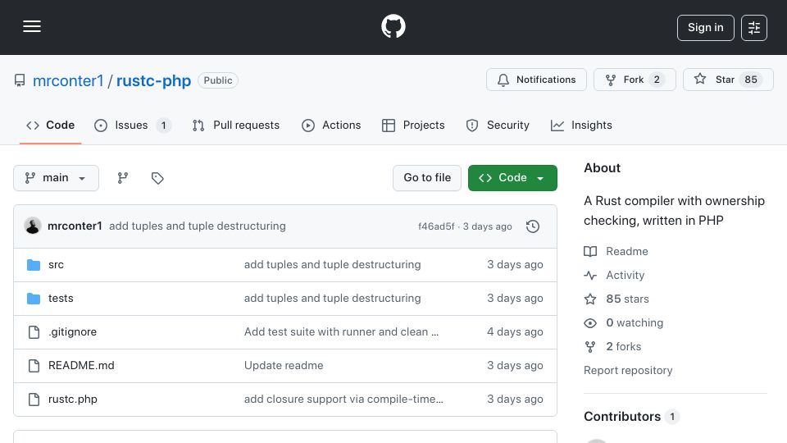
Task: Open 'add closure support' commit message
Action: coord(343,400)
